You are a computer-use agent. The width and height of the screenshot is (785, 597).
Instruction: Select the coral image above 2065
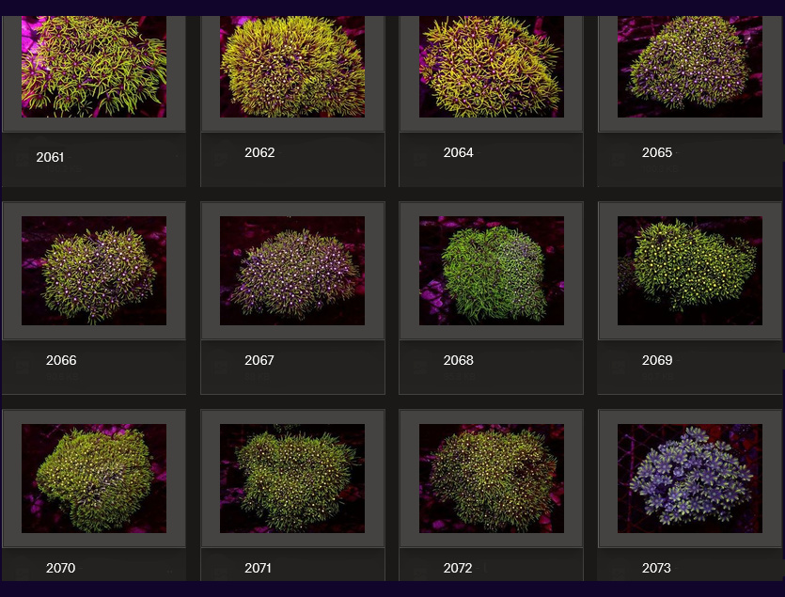pyautogui.click(x=690, y=67)
